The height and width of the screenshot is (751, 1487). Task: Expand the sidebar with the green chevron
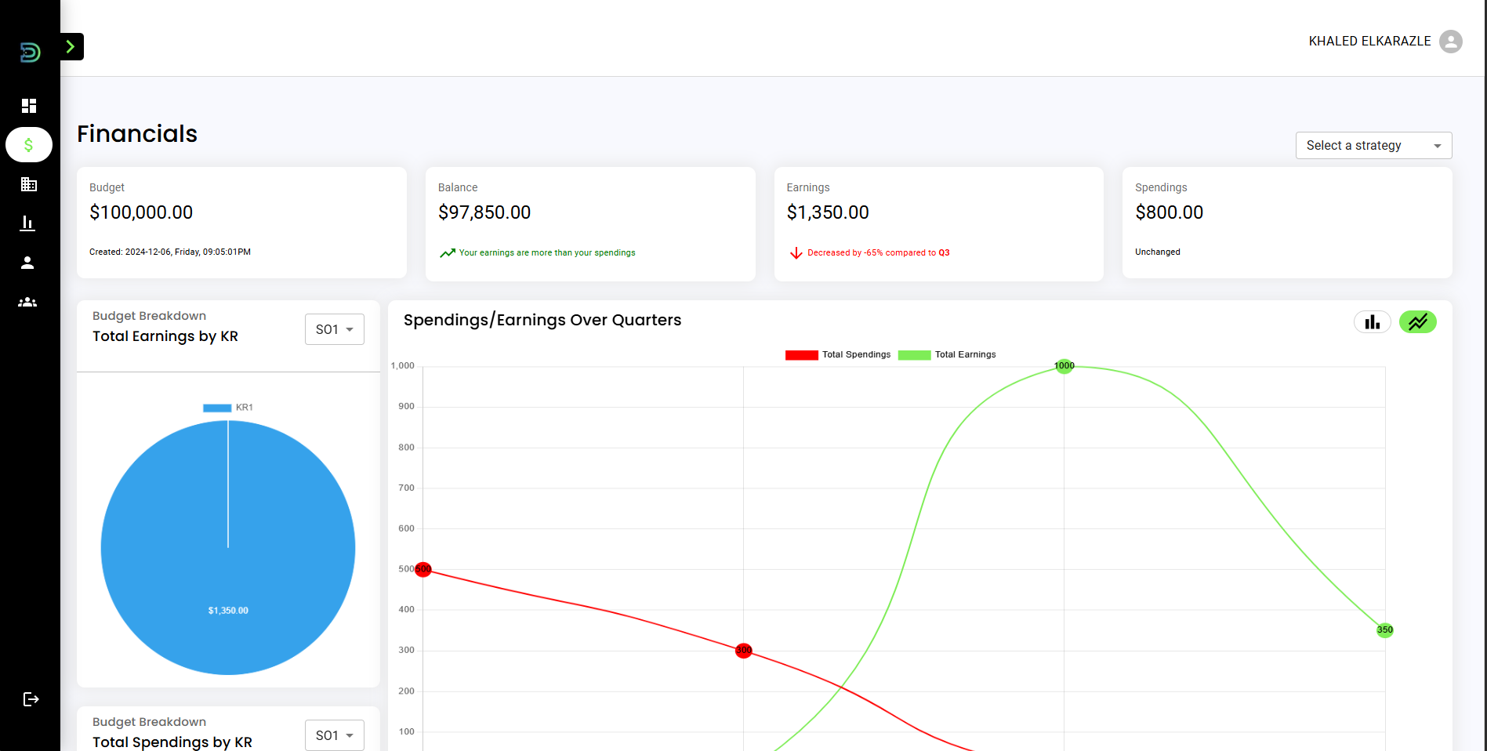click(x=71, y=47)
